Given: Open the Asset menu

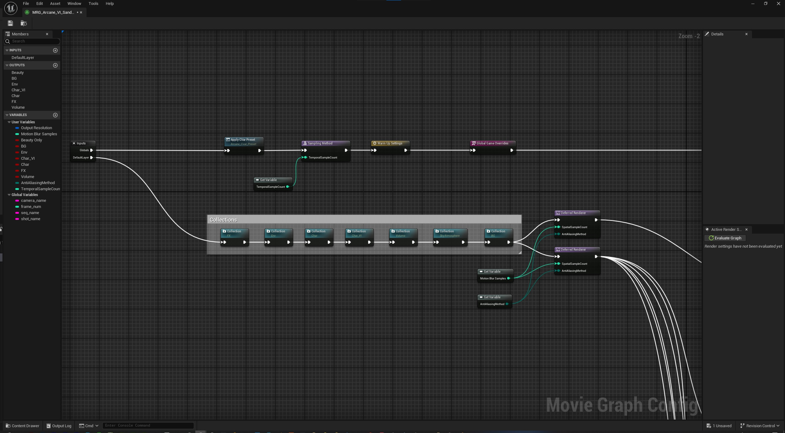Looking at the screenshot, I should (55, 4).
